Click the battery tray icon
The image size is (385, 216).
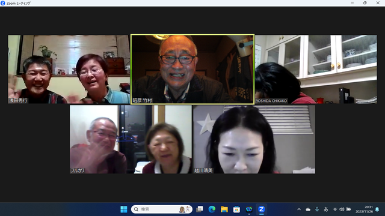tap(348, 209)
